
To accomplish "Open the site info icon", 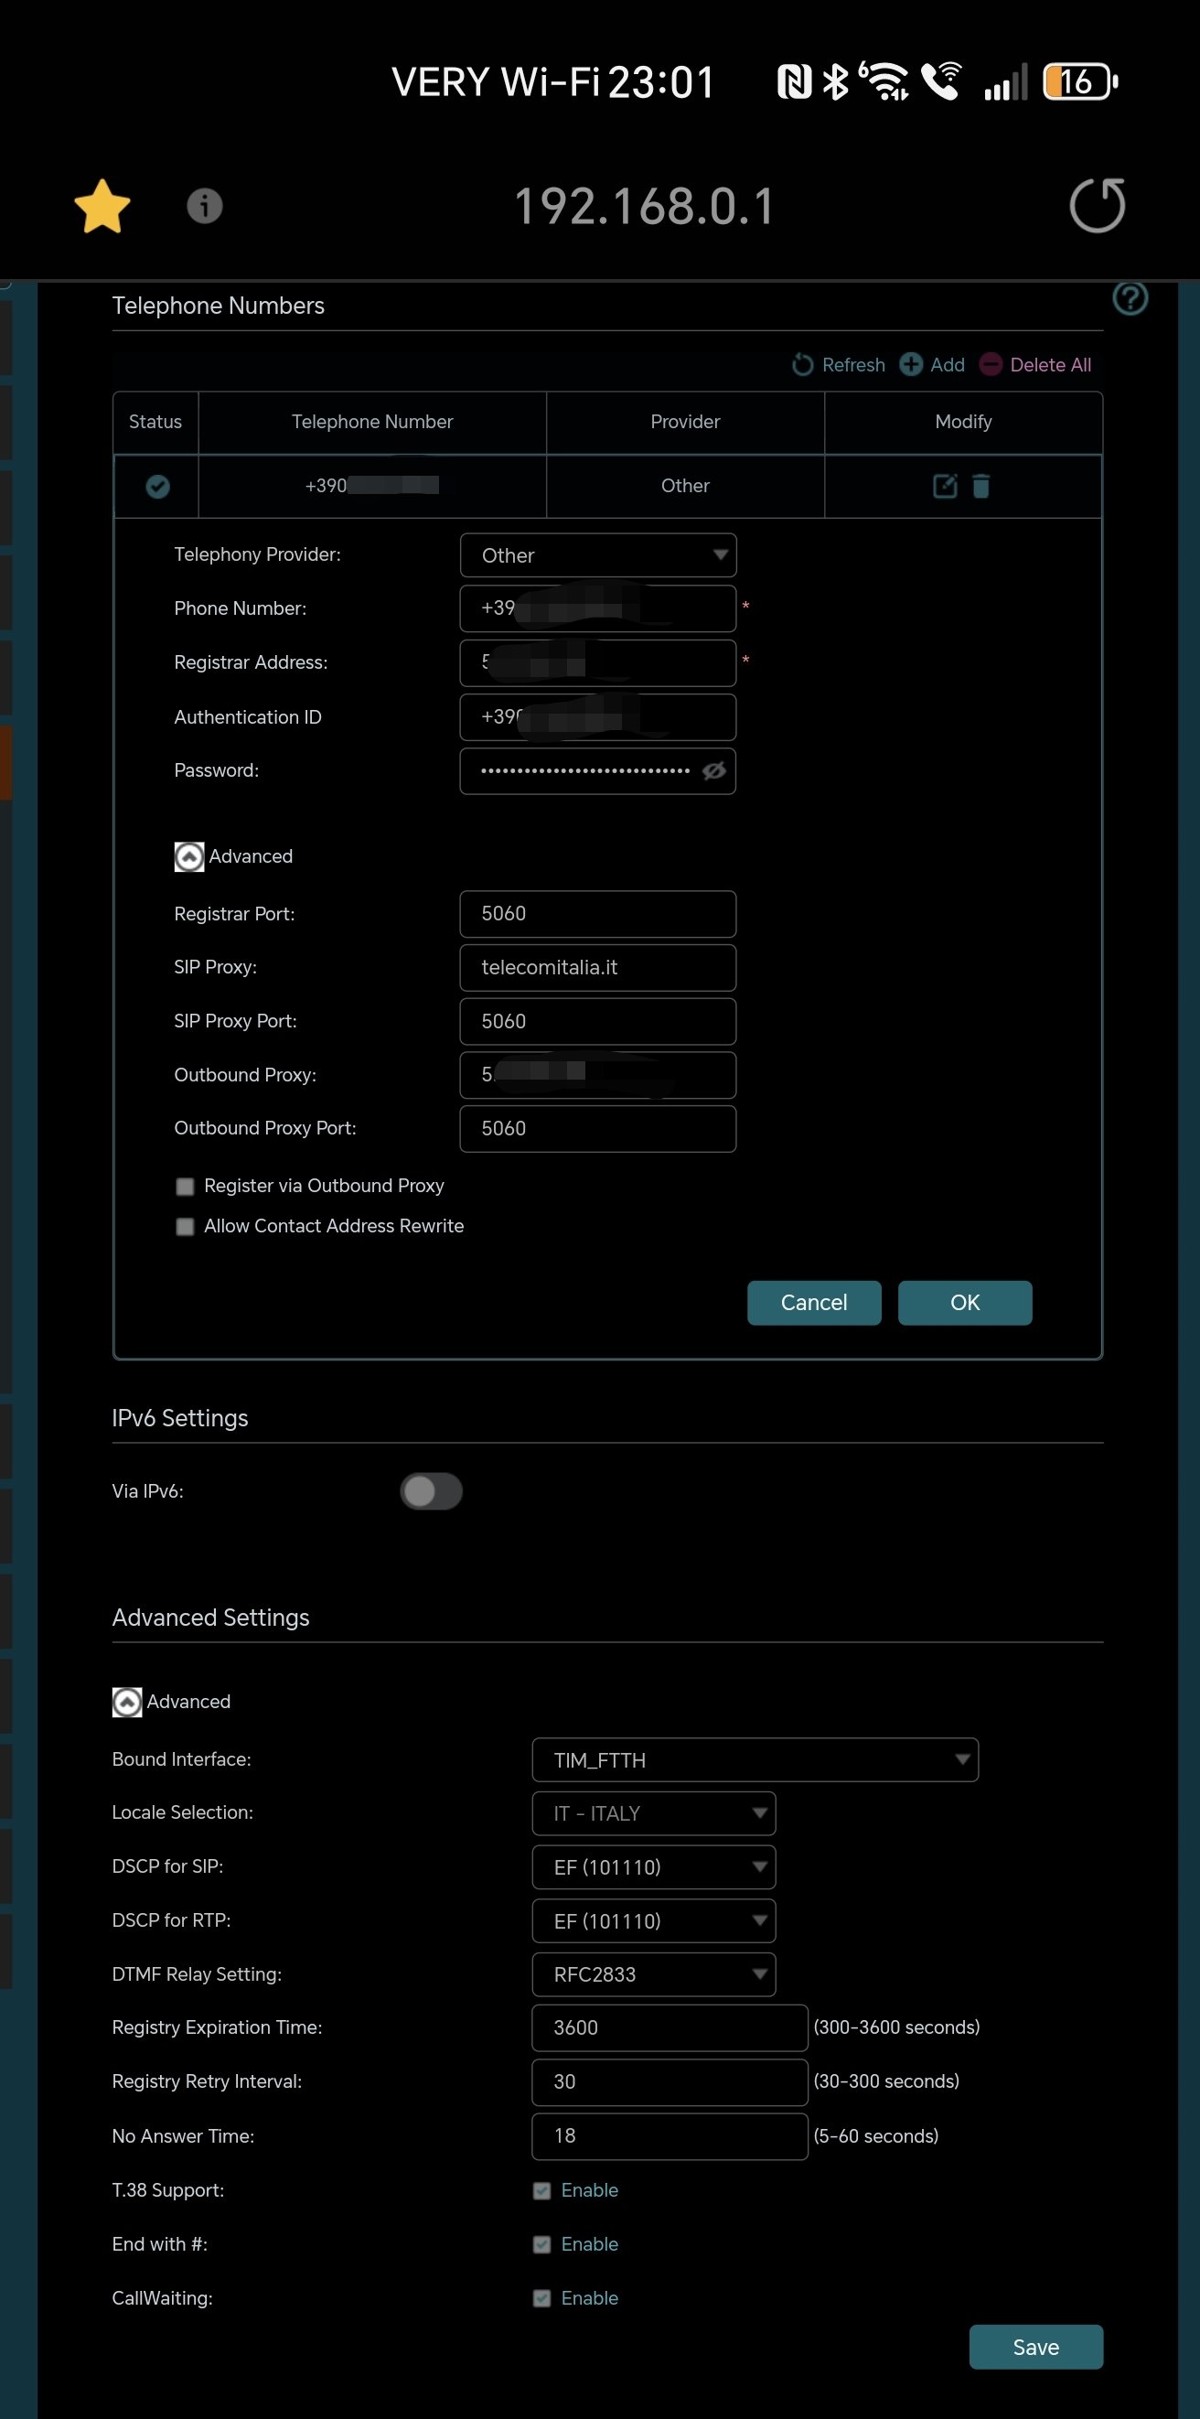I will [205, 206].
